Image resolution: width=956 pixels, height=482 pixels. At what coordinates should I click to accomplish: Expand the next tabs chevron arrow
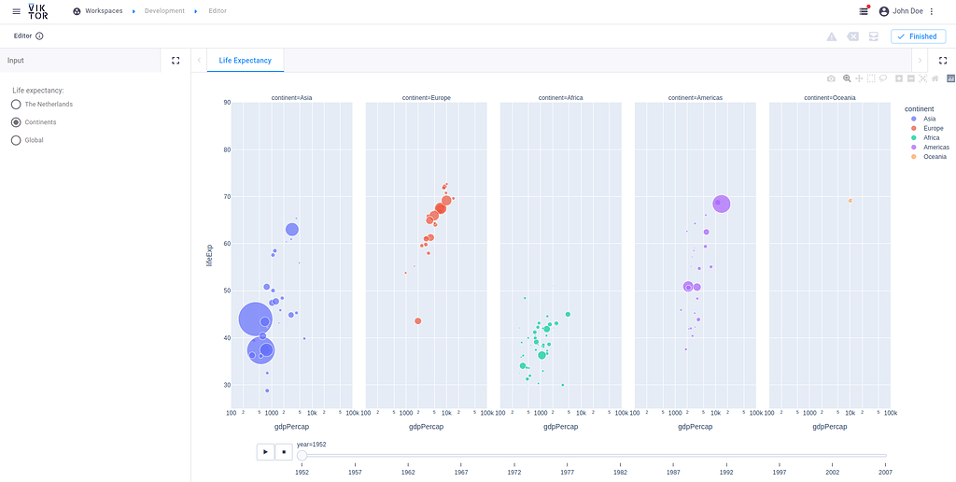[920, 61]
